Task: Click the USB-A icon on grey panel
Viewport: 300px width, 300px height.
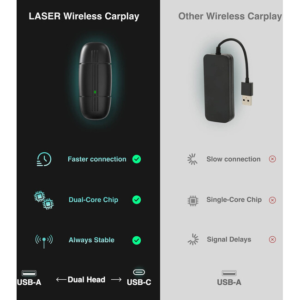Action: 229,273
